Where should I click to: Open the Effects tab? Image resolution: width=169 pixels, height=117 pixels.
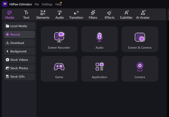110,15
